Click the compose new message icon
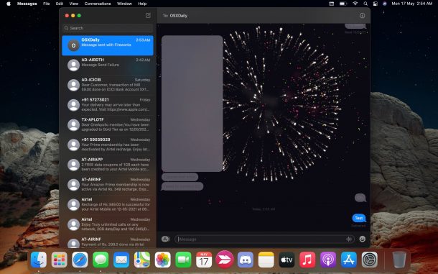438x274 pixels. [148, 15]
